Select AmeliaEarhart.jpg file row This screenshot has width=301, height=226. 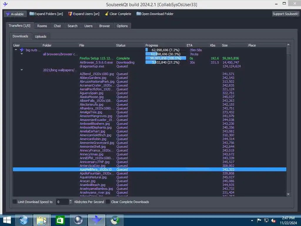pyautogui.click(x=150, y=131)
